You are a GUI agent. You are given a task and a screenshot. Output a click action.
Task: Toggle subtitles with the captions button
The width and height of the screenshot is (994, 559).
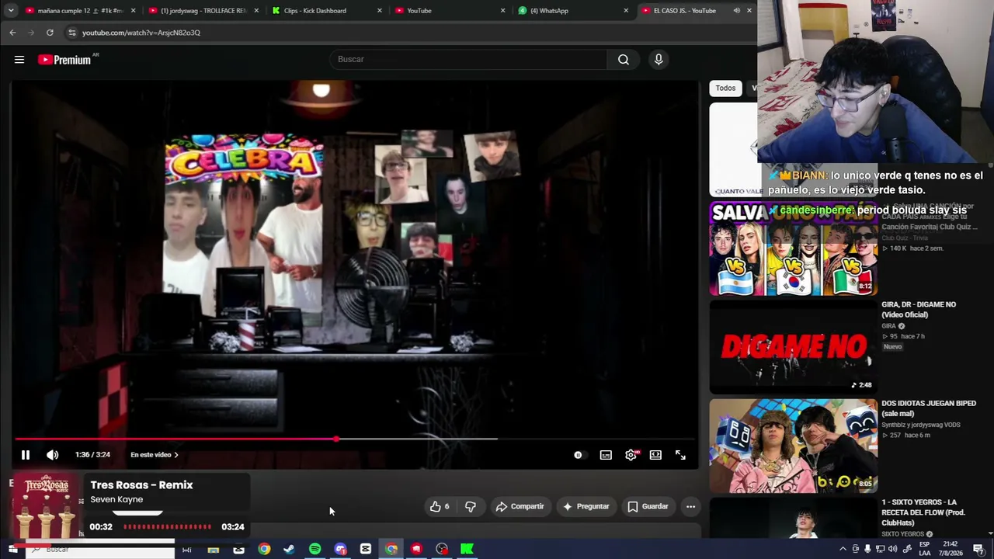[x=606, y=455]
